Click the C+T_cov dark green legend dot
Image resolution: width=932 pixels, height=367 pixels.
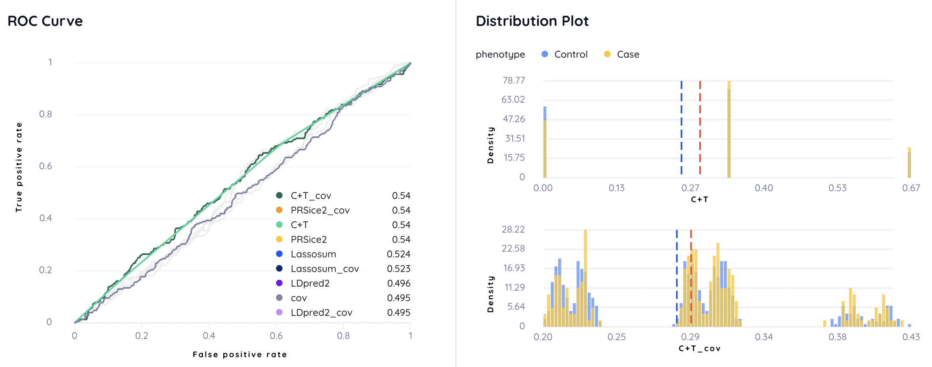tap(279, 195)
